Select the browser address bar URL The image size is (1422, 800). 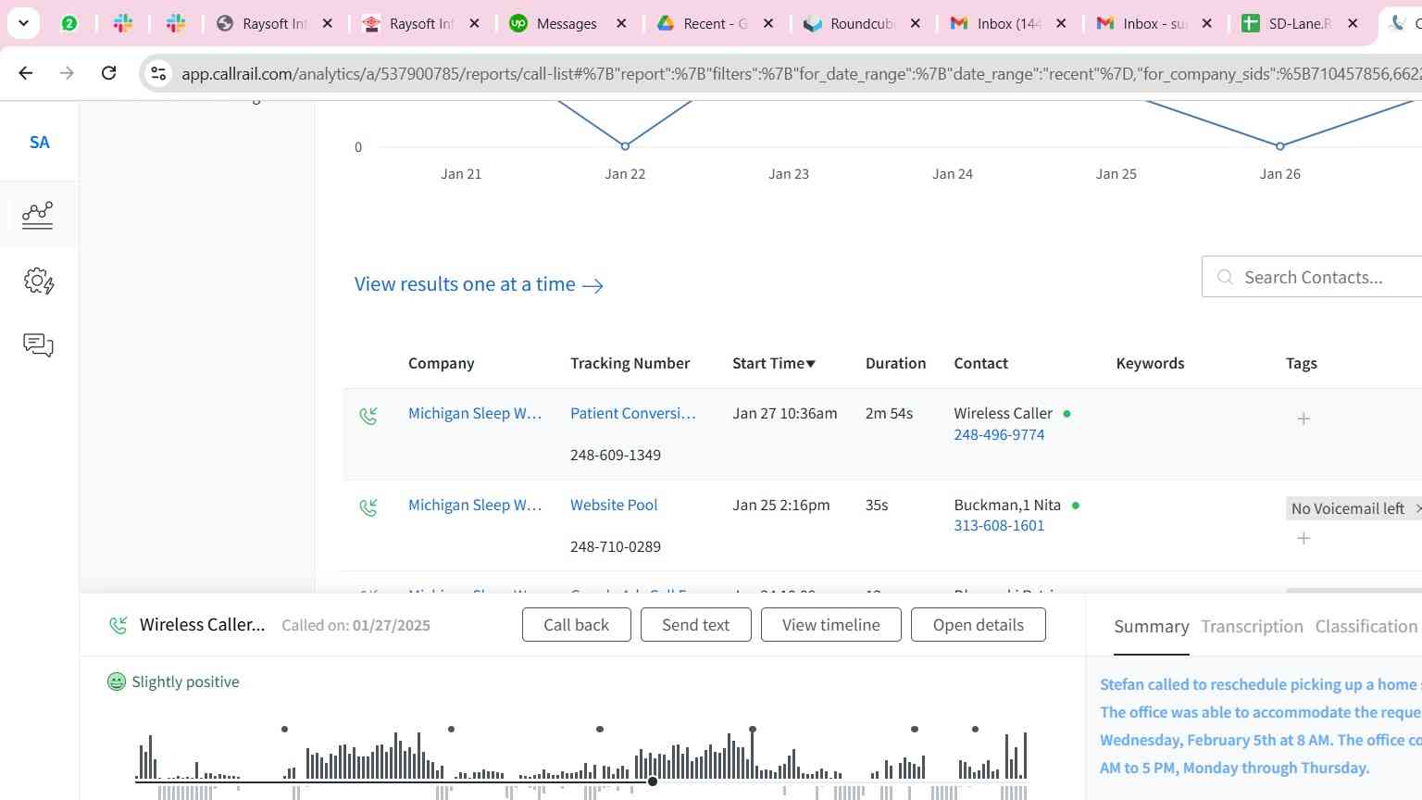click(800, 73)
